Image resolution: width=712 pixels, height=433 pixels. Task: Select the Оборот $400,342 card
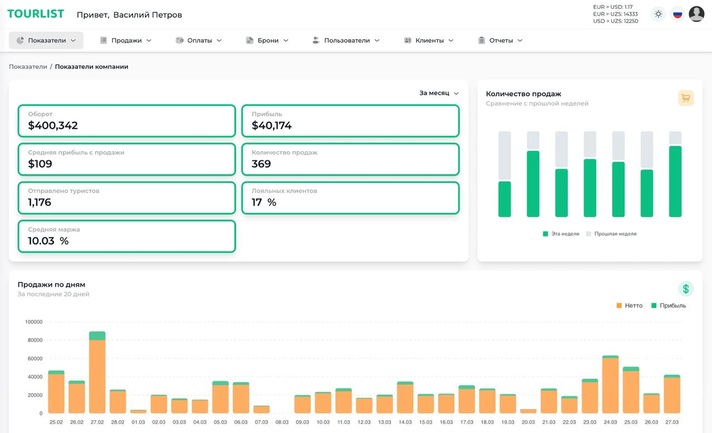click(x=127, y=121)
